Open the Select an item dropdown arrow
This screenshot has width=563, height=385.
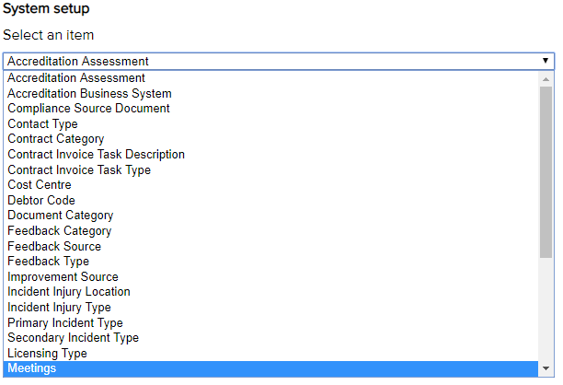point(546,62)
